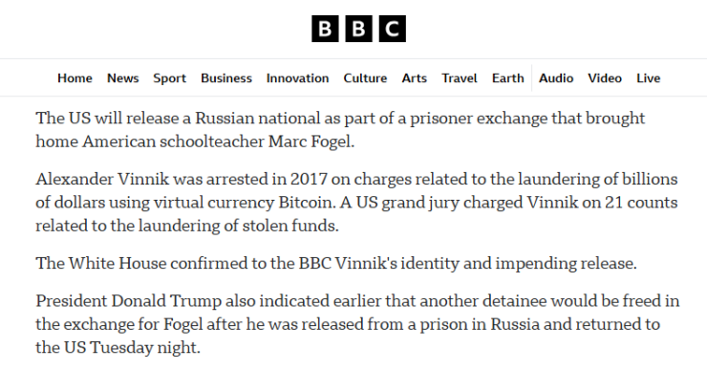Click paragraph about President Donald Trump
Screen dimensions: 707x370
[357, 324]
